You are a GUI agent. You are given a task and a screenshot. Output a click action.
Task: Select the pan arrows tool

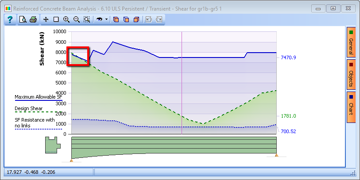46,19
